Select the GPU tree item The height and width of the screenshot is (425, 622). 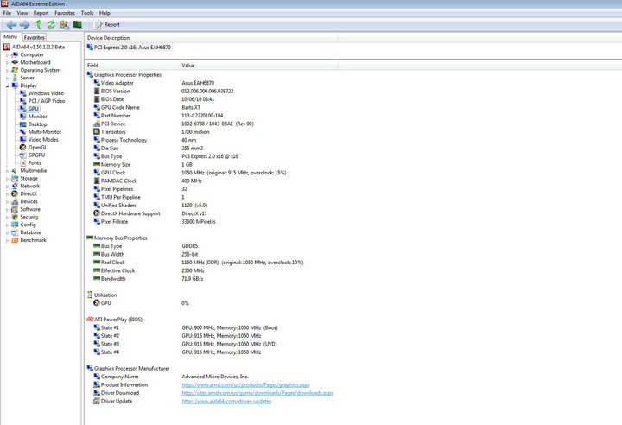point(34,109)
